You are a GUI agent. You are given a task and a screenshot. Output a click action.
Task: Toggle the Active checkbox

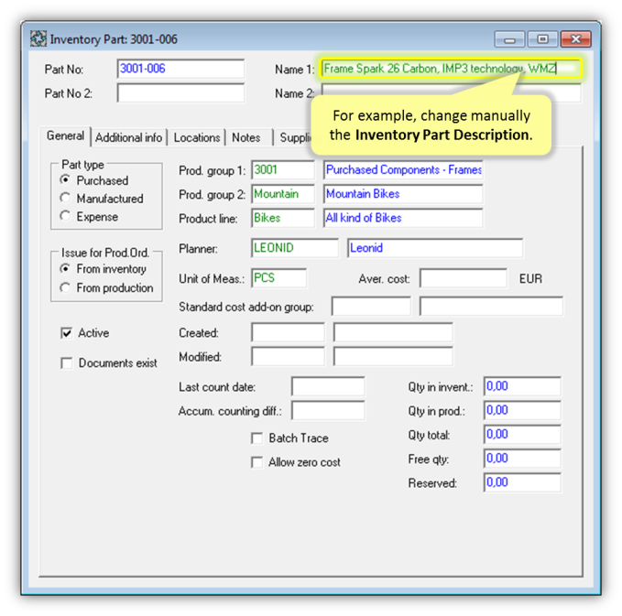67,332
